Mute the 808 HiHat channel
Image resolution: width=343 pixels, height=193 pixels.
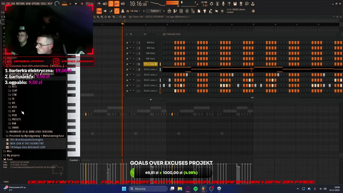127,53
